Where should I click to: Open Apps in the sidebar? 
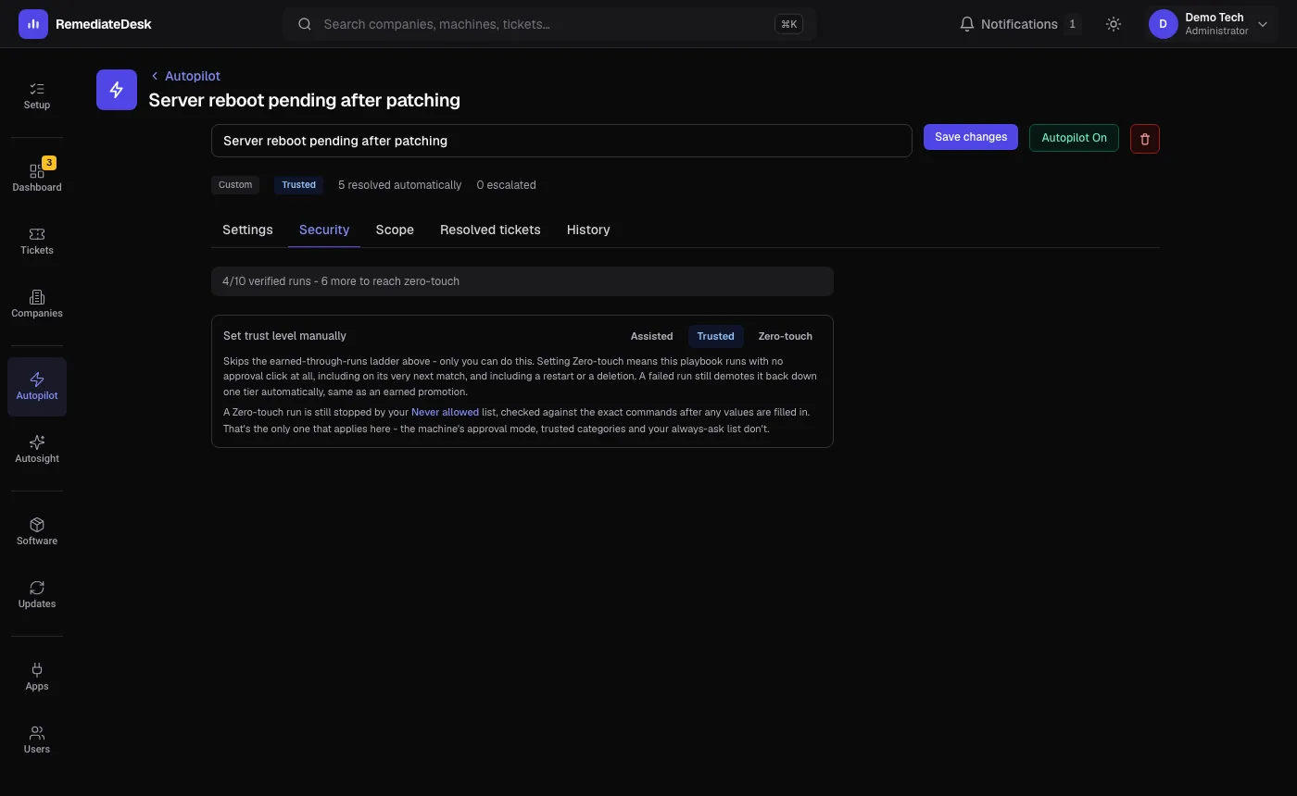(x=37, y=677)
